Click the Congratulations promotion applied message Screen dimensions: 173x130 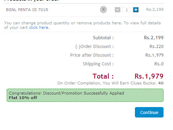66,93
